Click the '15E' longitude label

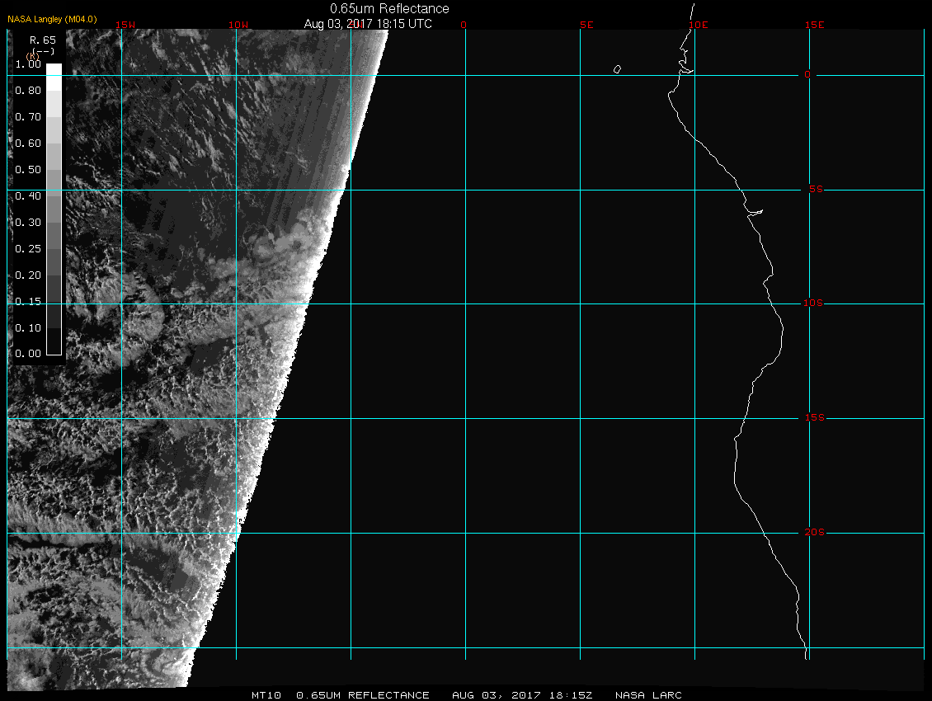(814, 25)
